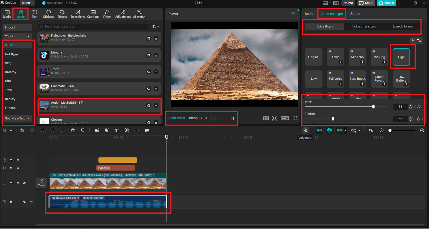This screenshot has height=229, width=432.
Task: Open the Stickers panel
Action: (48, 14)
